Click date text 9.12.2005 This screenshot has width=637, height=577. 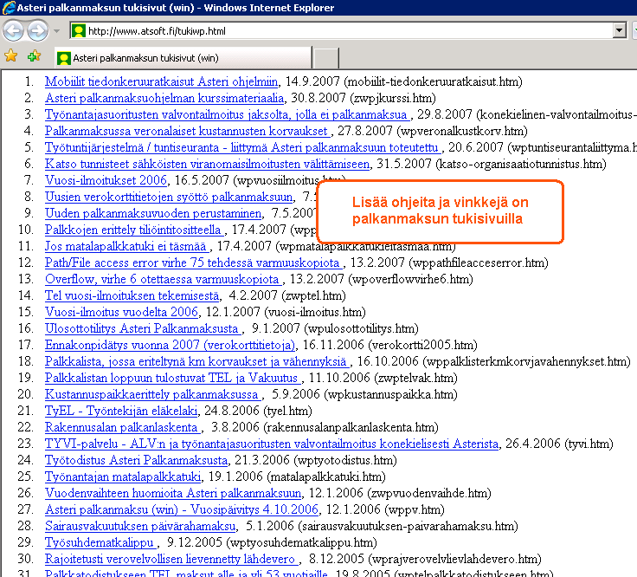[195, 542]
